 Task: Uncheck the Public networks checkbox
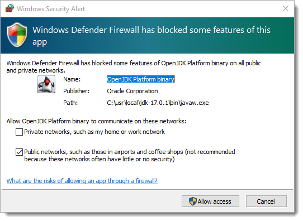pyautogui.click(x=19, y=152)
